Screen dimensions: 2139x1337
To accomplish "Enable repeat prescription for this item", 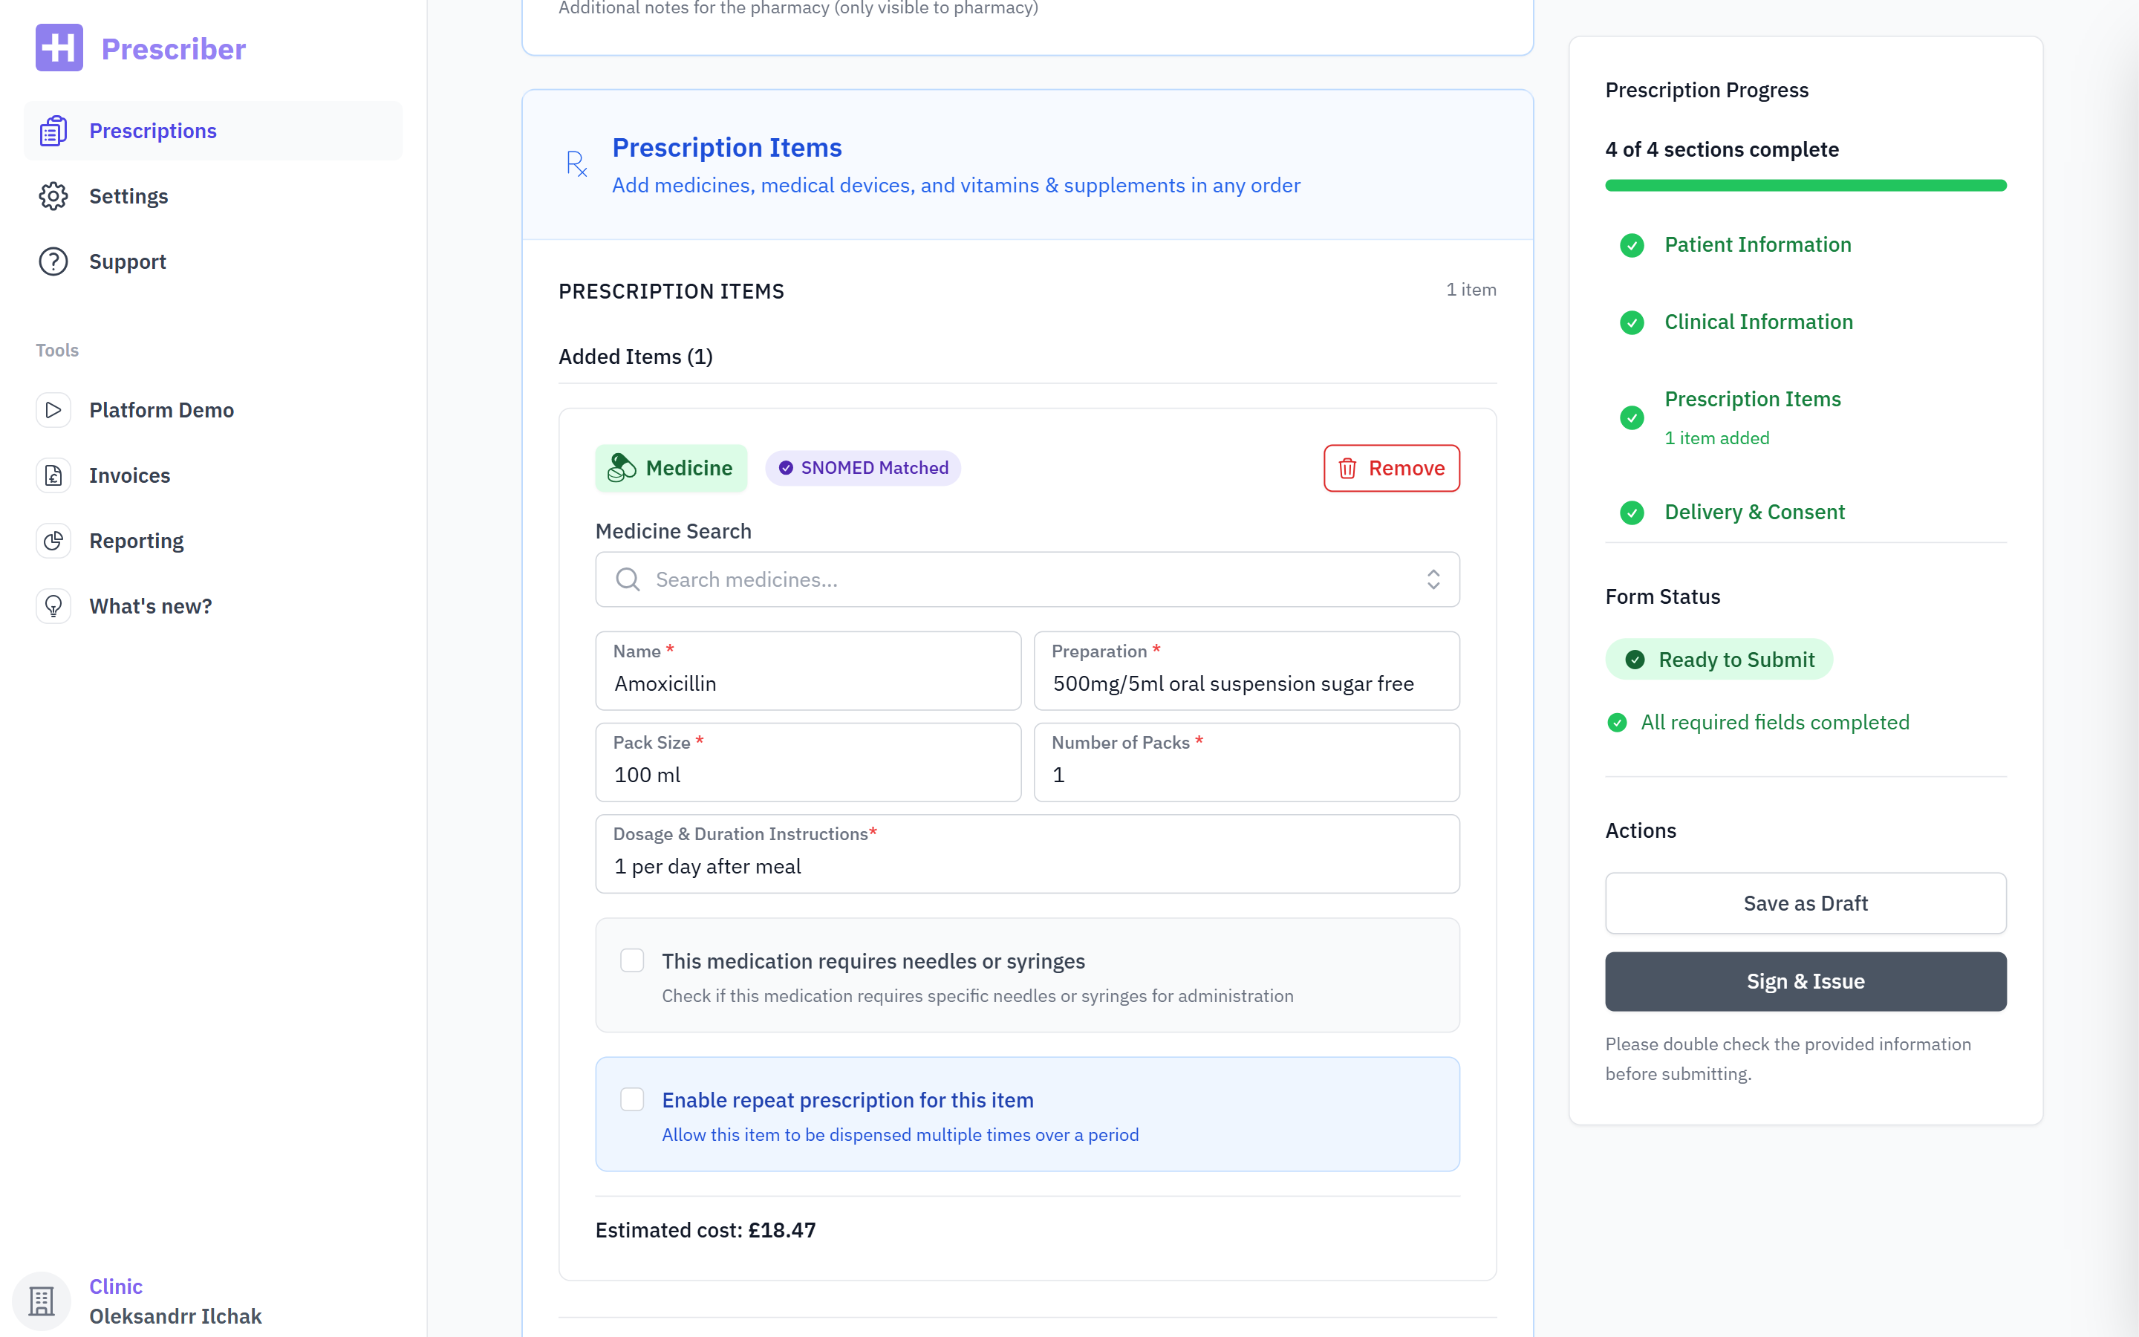I will 632,1099.
